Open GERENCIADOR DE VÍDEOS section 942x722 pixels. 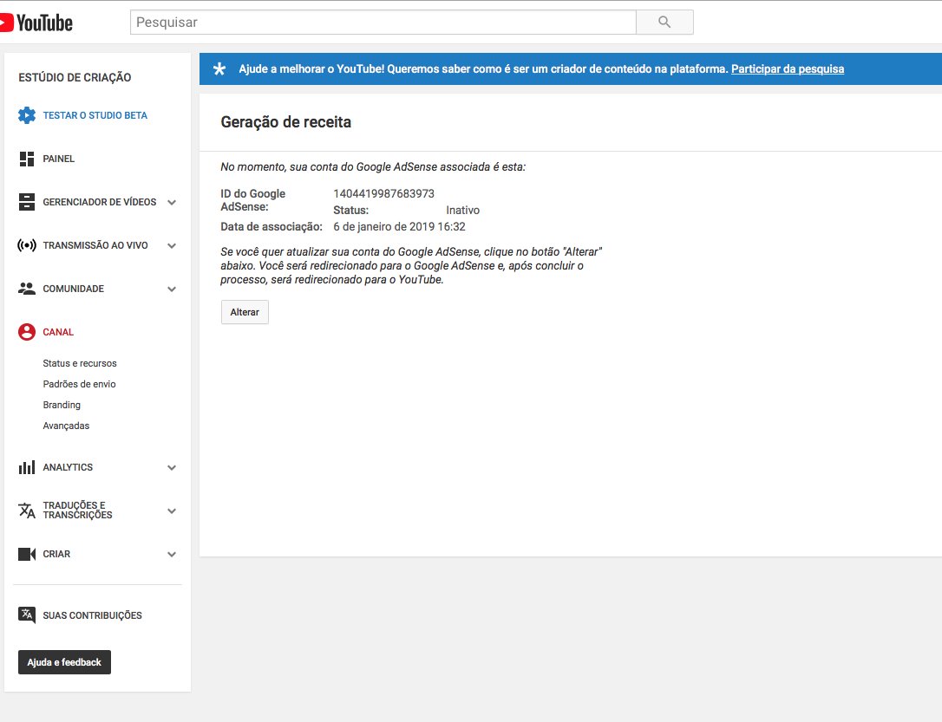(100, 202)
